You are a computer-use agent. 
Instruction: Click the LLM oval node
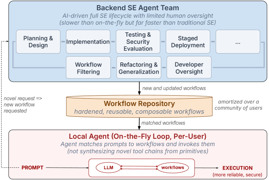pos(108,168)
